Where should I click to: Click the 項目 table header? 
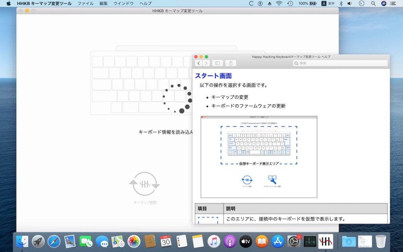point(202,209)
